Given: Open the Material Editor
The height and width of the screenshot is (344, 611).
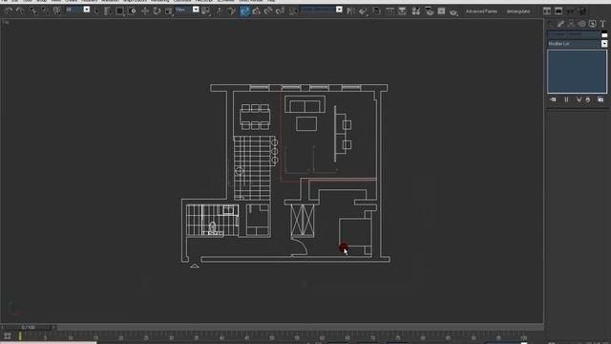Looking at the screenshot, I should click(x=416, y=11).
